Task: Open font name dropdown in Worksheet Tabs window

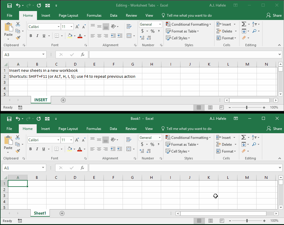Action: pyautogui.click(x=58, y=27)
